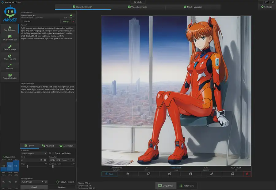The height and width of the screenshot is (190, 276).
Task: Click the Amuse robot logo
Action: point(10,14)
